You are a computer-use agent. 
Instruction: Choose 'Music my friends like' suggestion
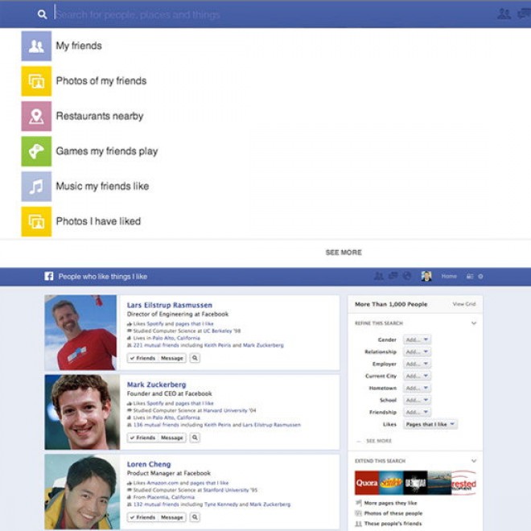pos(102,187)
